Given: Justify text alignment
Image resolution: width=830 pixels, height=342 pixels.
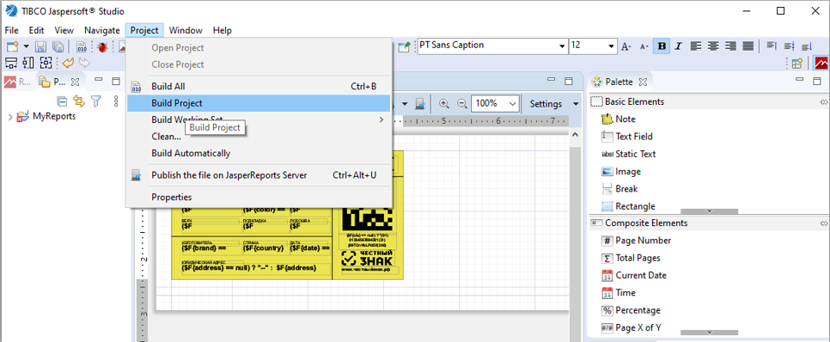Looking at the screenshot, I should (748, 46).
